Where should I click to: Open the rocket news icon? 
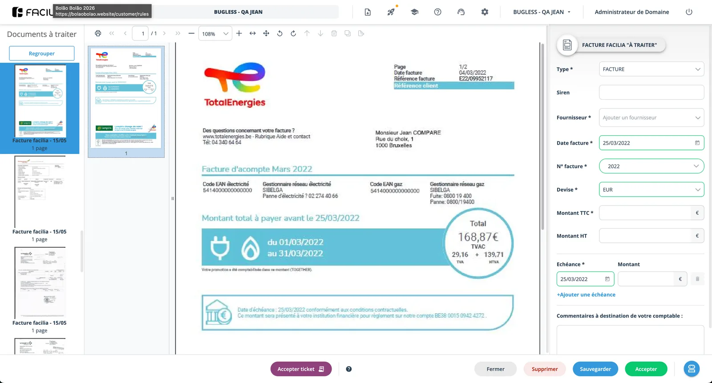pyautogui.click(x=391, y=12)
